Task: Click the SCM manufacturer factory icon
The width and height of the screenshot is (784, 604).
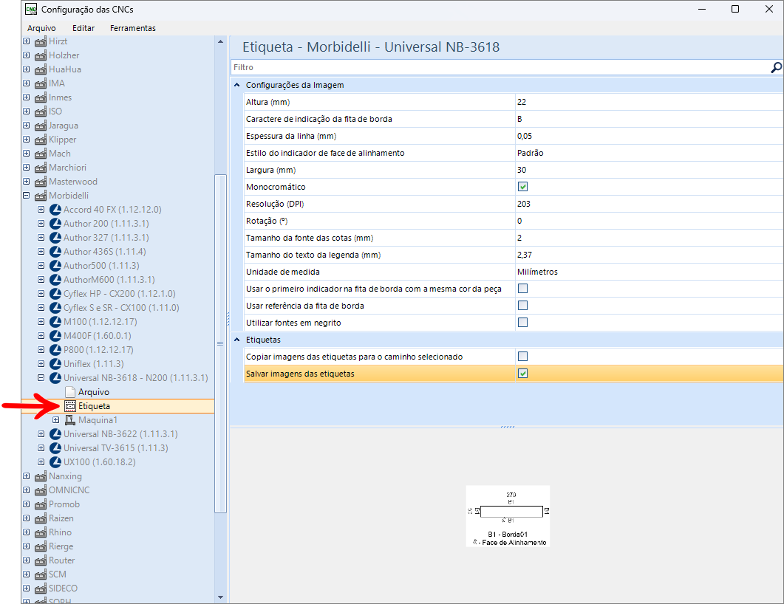Action: click(41, 574)
